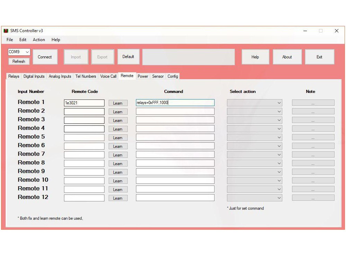The image size is (346, 256).
Task: Open the Note button for Remote 3
Action: point(313,120)
